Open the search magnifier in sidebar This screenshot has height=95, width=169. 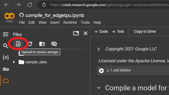pyautogui.click(x=6, y=46)
